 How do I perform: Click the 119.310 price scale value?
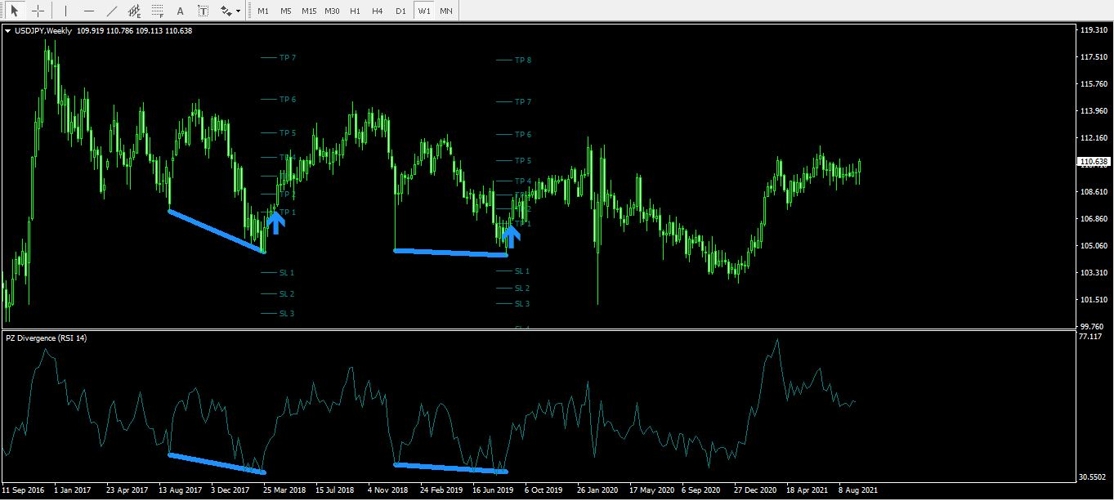point(1093,30)
